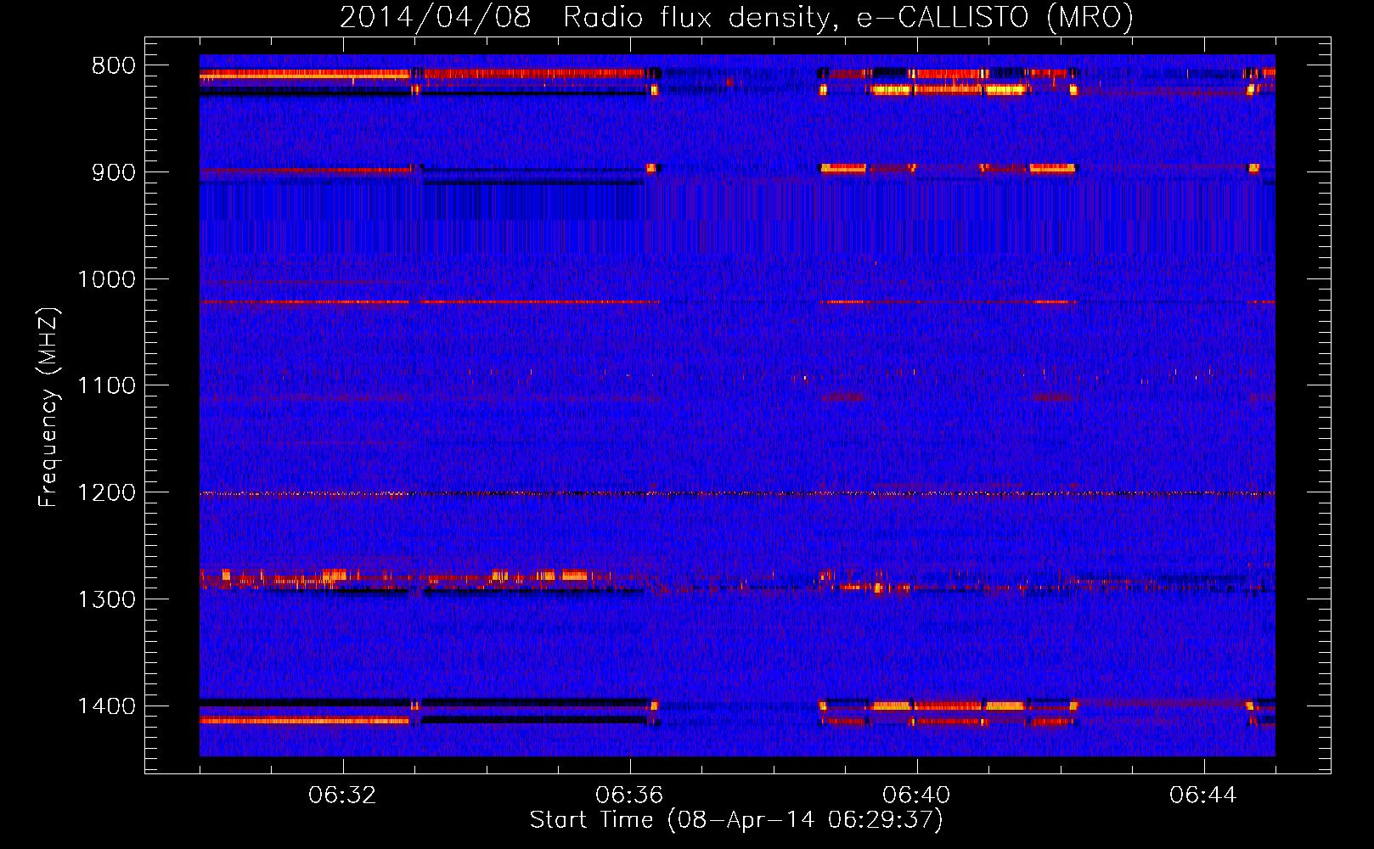Click the 'Frequency (MHZ)' y-axis label

point(48,408)
